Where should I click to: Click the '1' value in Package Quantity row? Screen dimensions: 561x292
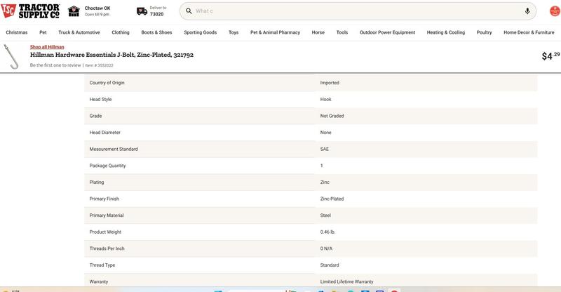coord(321,166)
